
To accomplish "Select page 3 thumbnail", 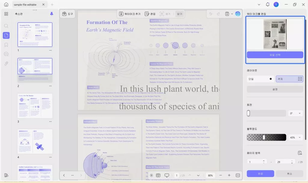I will [x=35, y=106].
